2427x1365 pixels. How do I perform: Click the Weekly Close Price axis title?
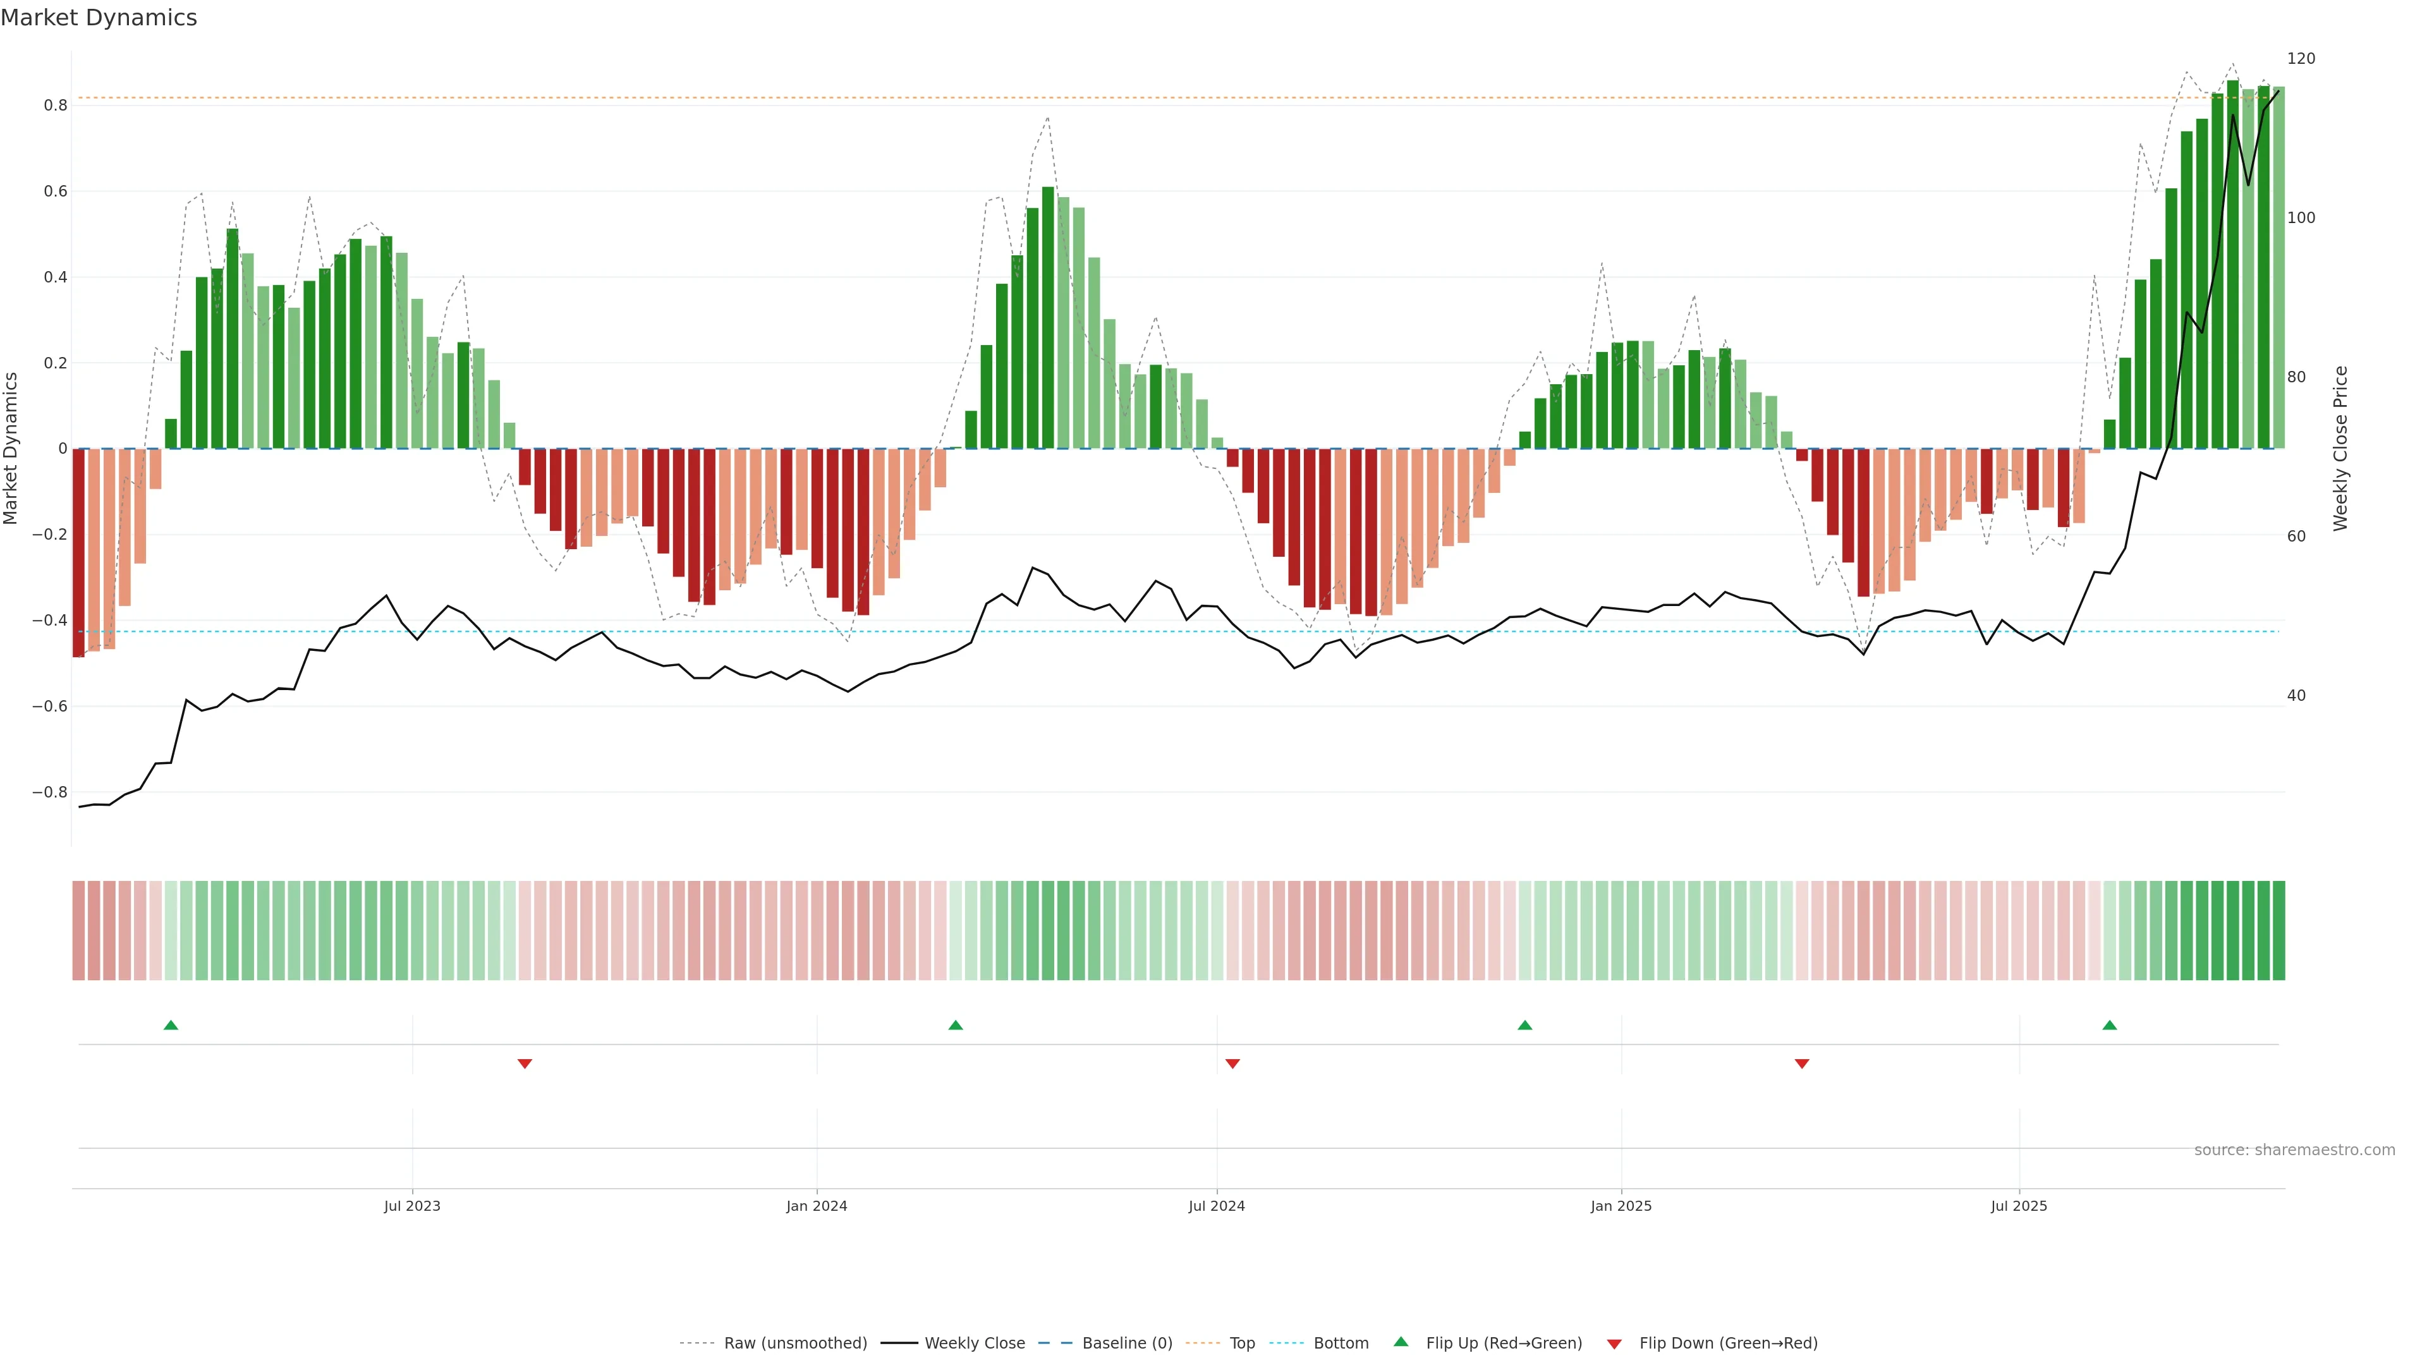[x=2340, y=449]
